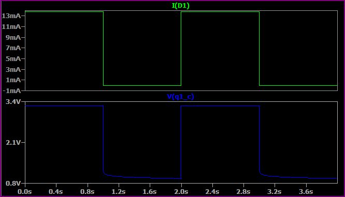This screenshot has width=345, height=197.
Task: Click the 3.6s time axis label
Action: [x=306, y=192]
